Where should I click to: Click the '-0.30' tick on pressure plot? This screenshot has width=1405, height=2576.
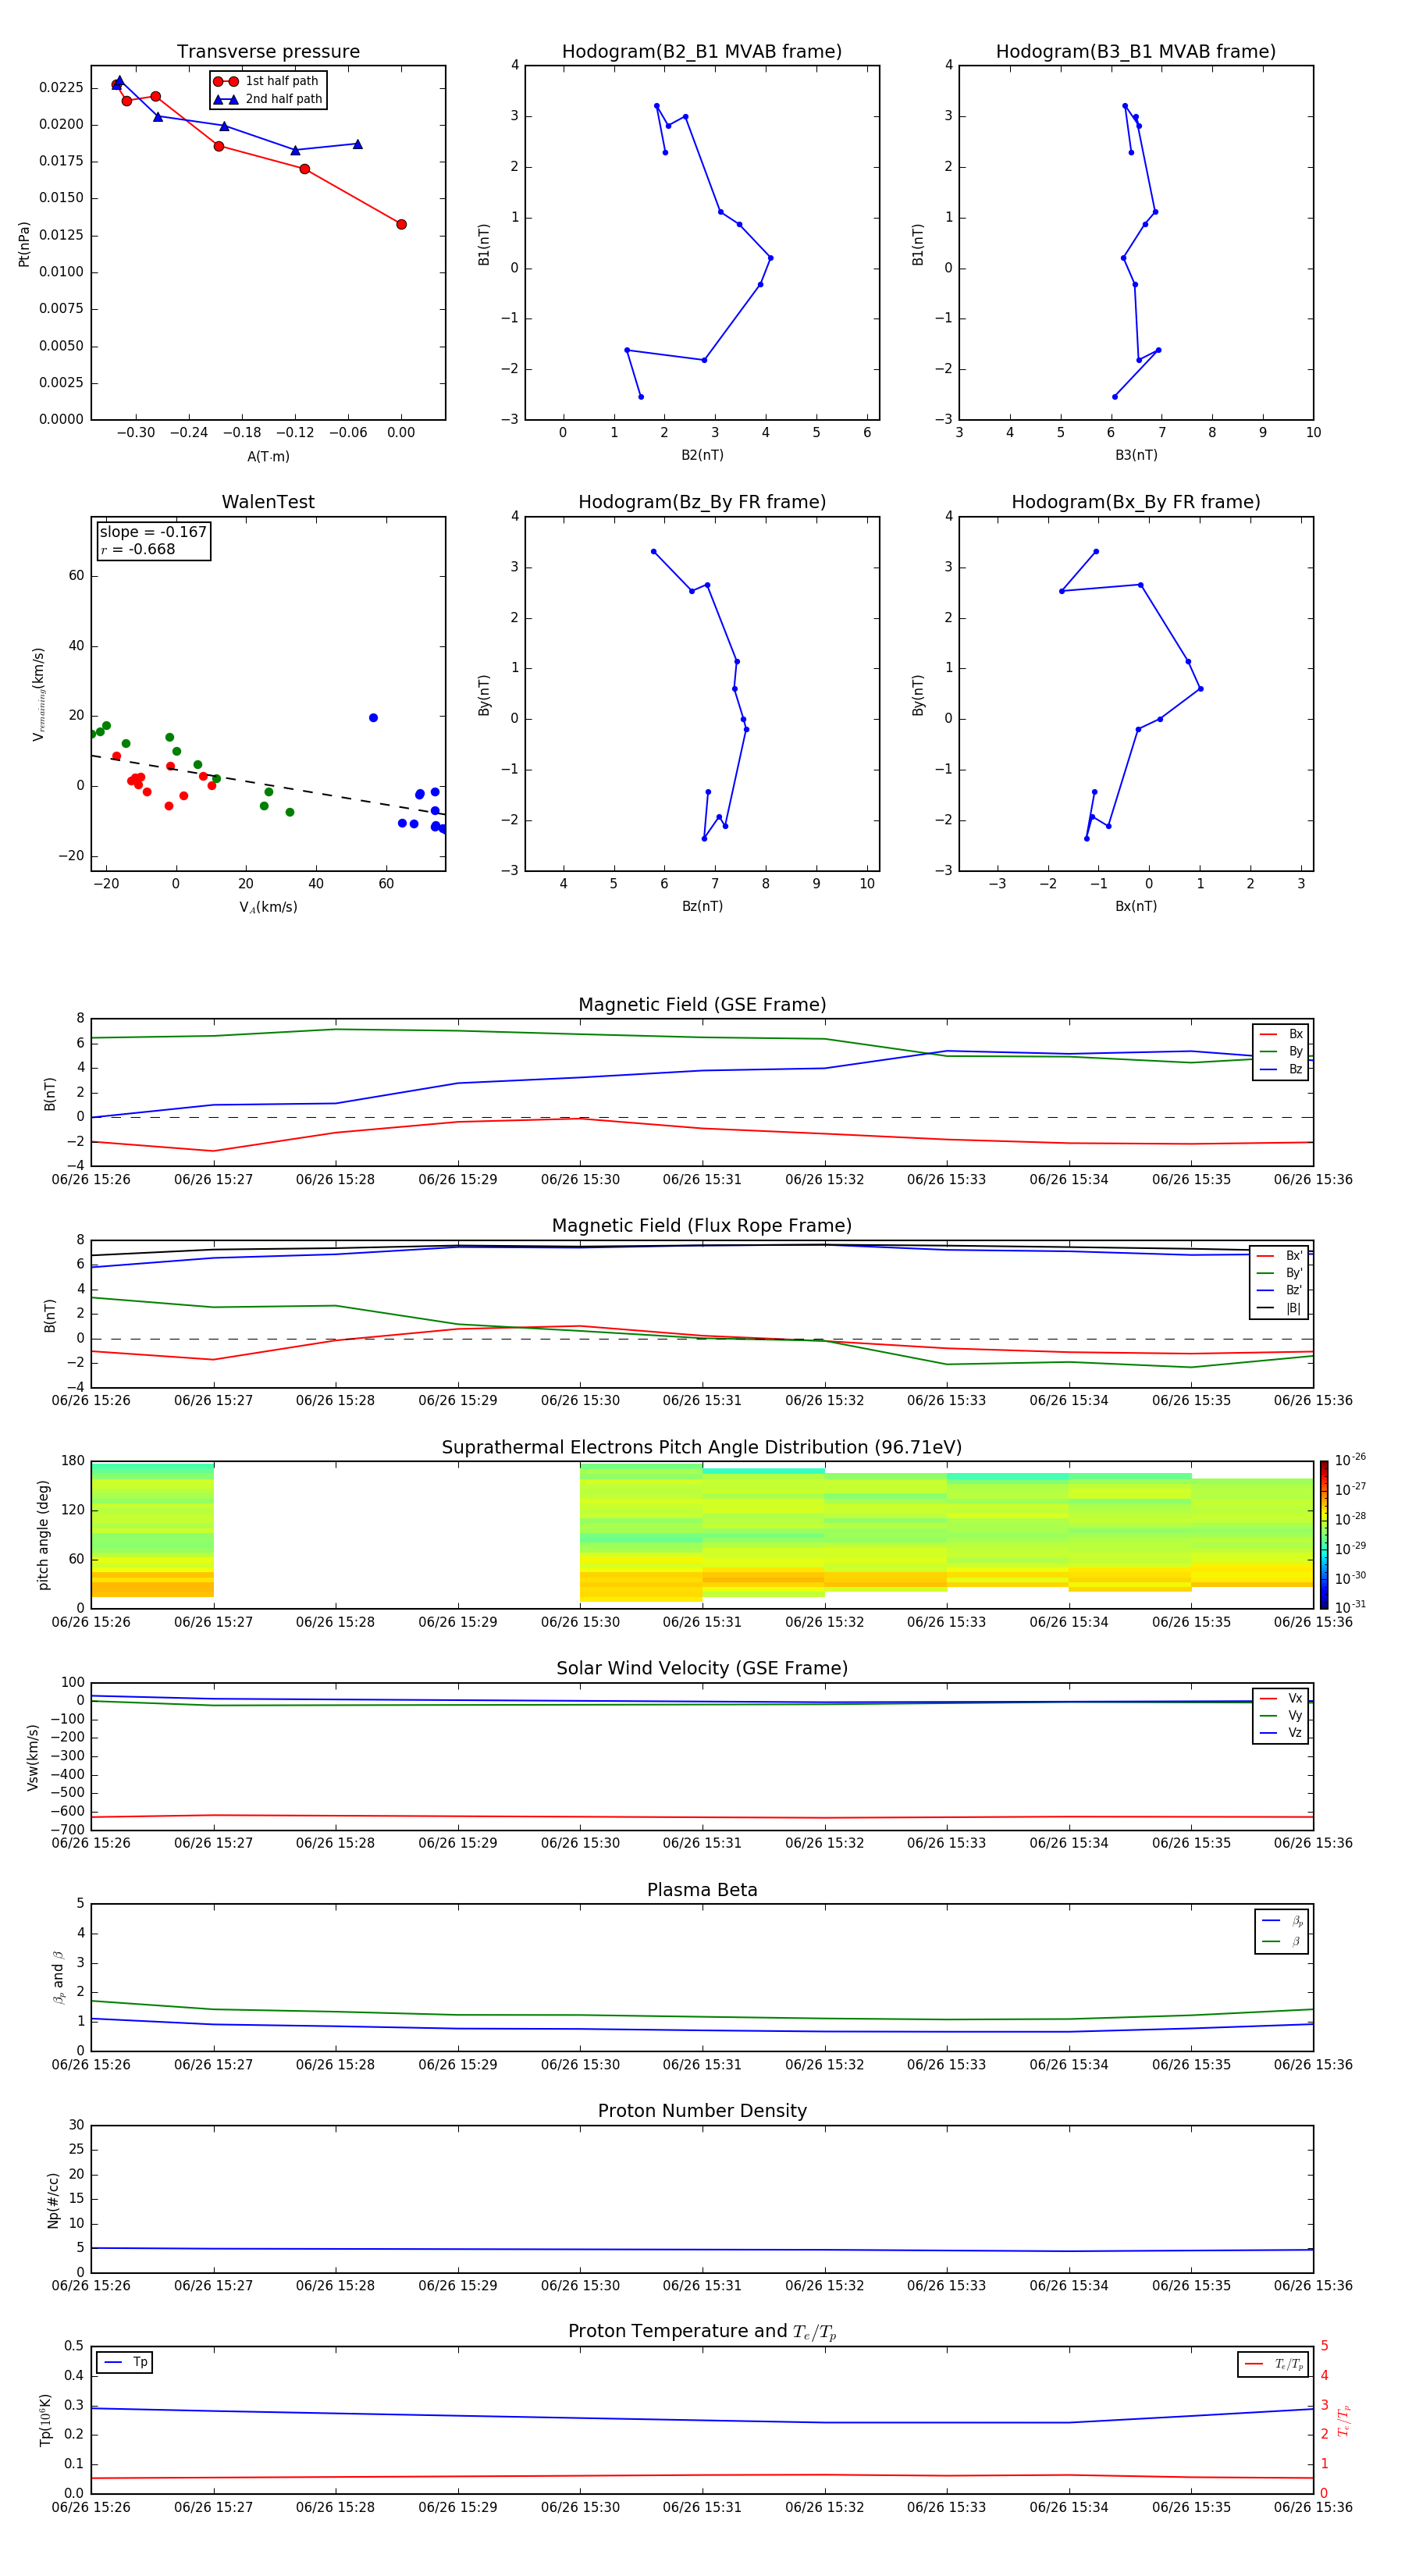point(135,433)
